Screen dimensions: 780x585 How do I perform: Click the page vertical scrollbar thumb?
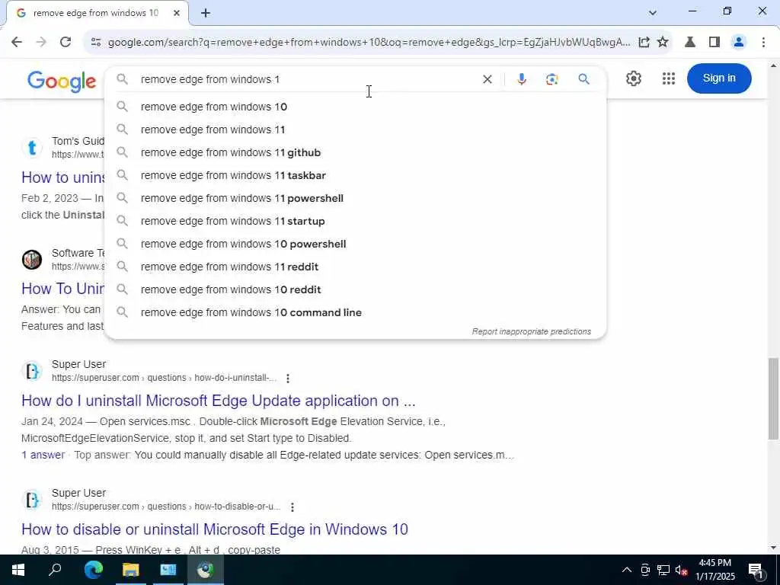tap(774, 398)
